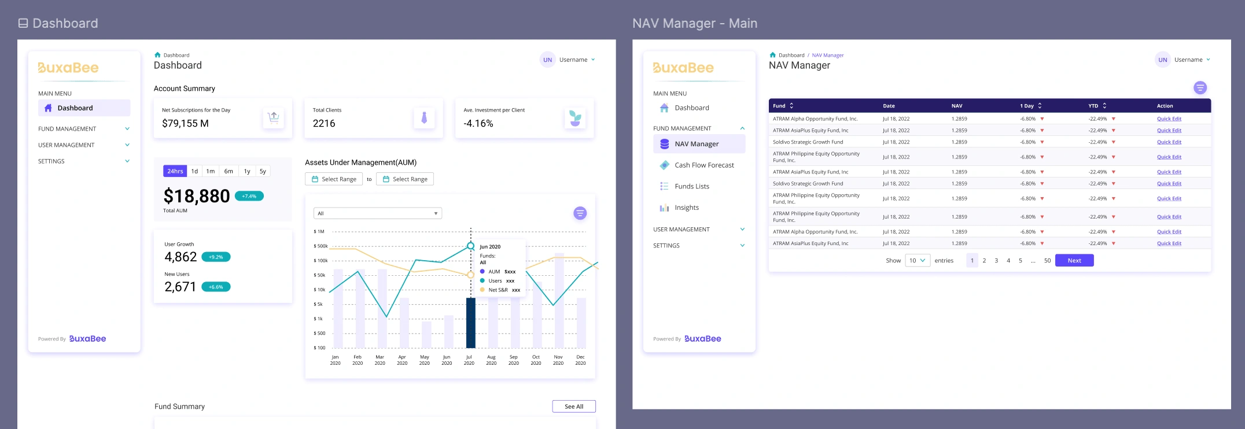Click the NAV column header
This screenshot has width=1245, height=429.
(x=957, y=106)
